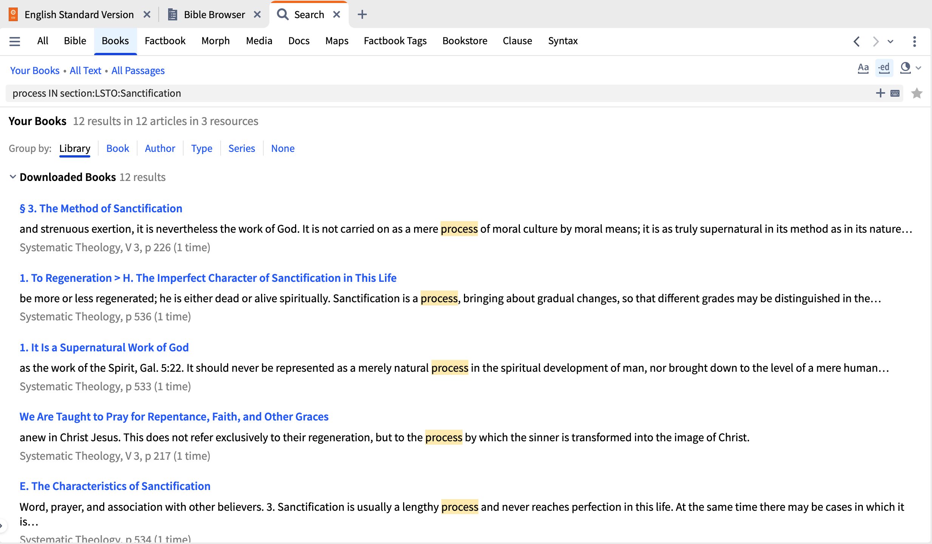932x544 pixels.
Task: Toggle Match case Aa option
Action: (863, 68)
